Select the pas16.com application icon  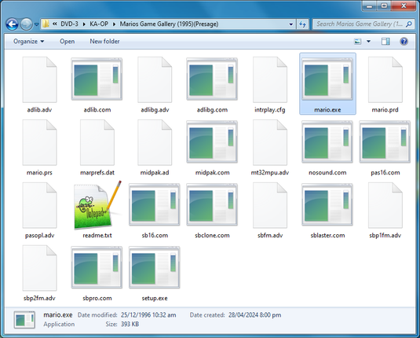pyautogui.click(x=385, y=142)
